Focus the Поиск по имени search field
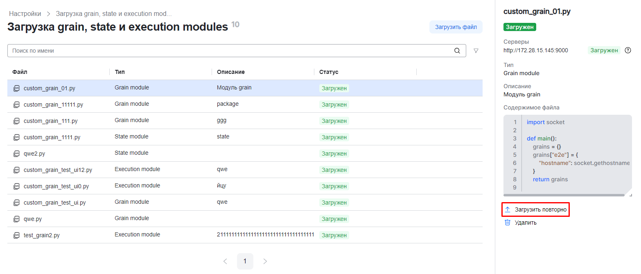The image size is (641, 274). 229,51
